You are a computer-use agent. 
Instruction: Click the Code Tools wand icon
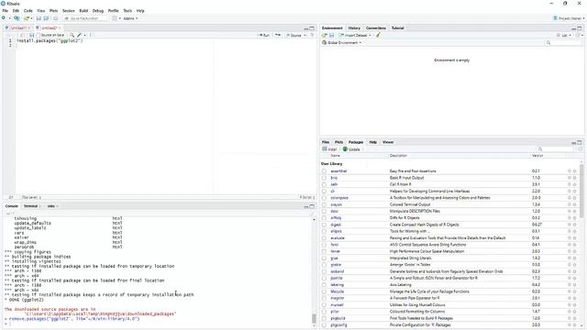(79, 35)
